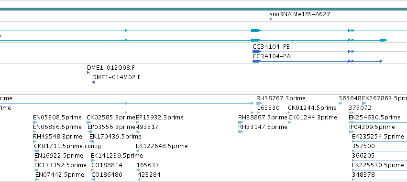
Task: Select the DME1-012O08.F label
Action: tap(111, 68)
